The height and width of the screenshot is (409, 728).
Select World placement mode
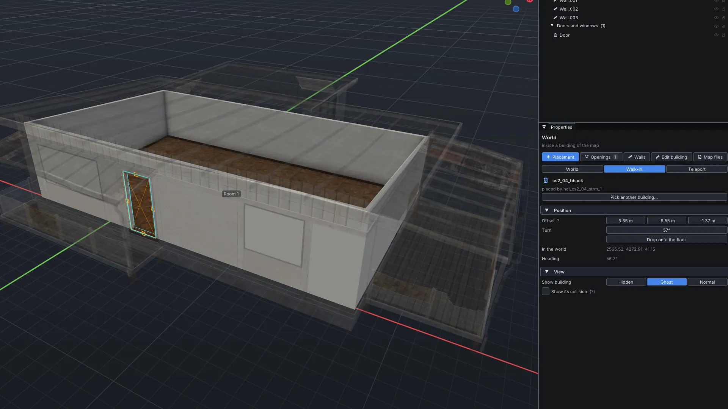[572, 169]
